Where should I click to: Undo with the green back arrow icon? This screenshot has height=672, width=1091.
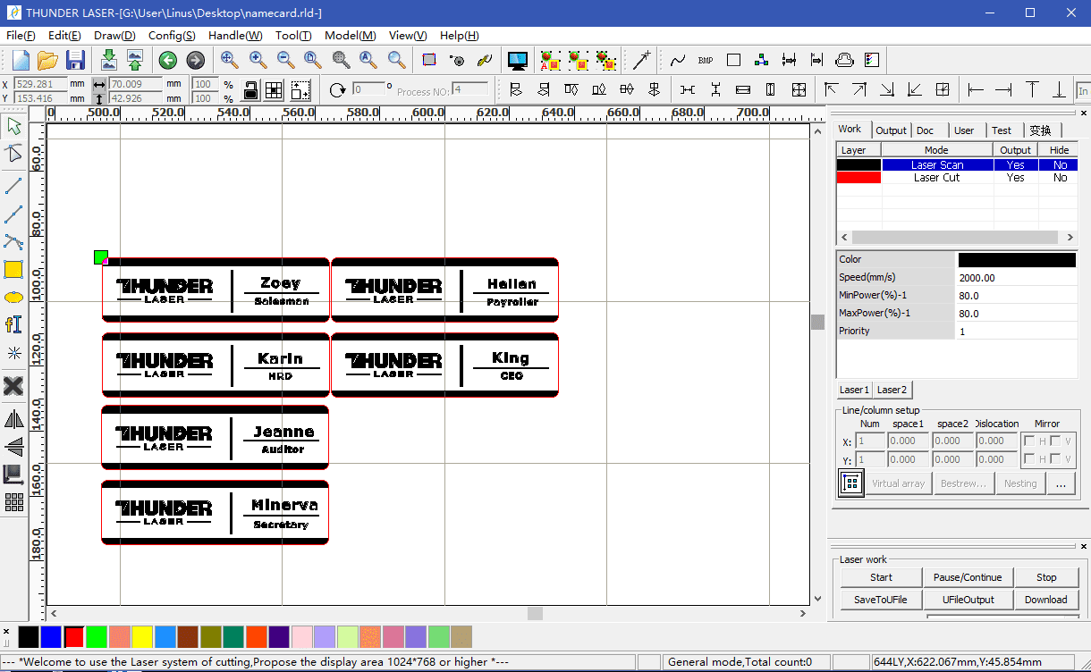pyautogui.click(x=167, y=60)
